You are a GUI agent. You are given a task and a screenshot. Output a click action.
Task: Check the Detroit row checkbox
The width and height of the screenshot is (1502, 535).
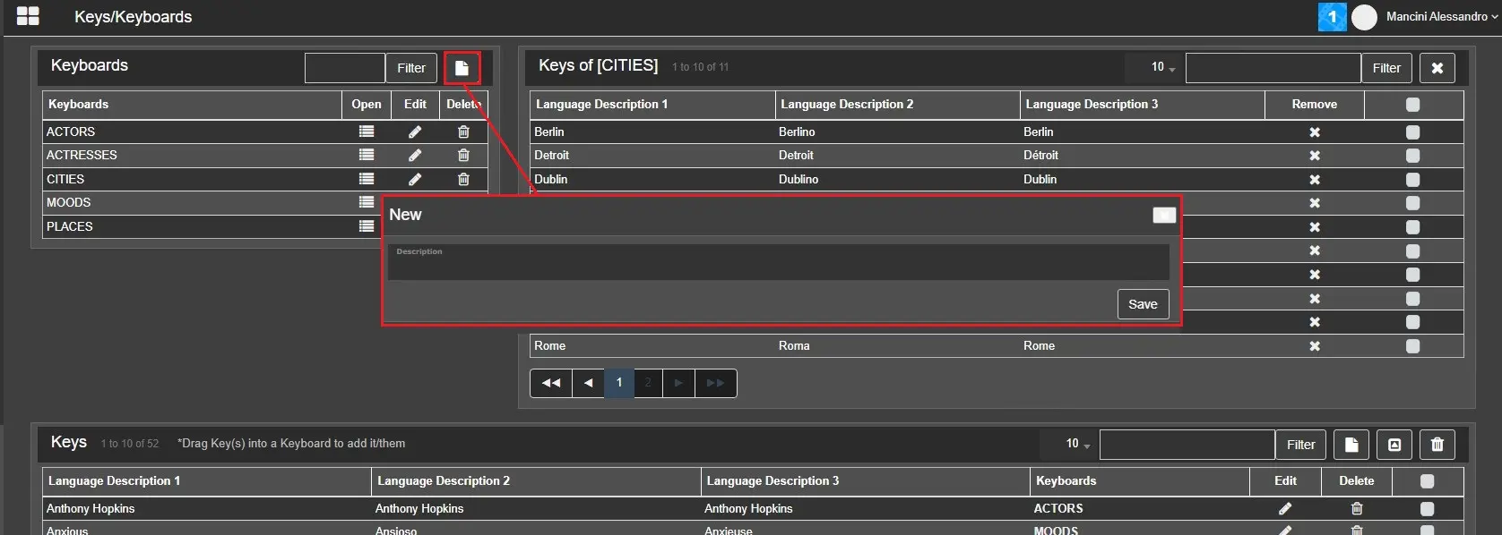coord(1412,156)
